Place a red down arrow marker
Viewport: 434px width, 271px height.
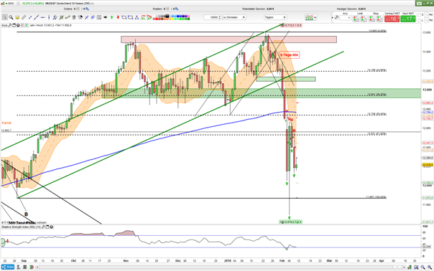point(118,17)
